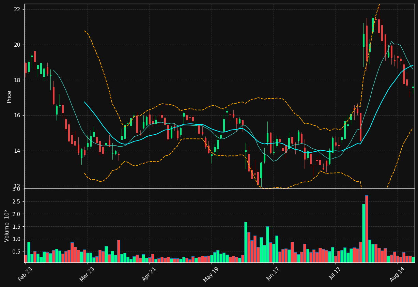
Task: Click the 2.0 volume axis label
Action: (x=17, y=214)
